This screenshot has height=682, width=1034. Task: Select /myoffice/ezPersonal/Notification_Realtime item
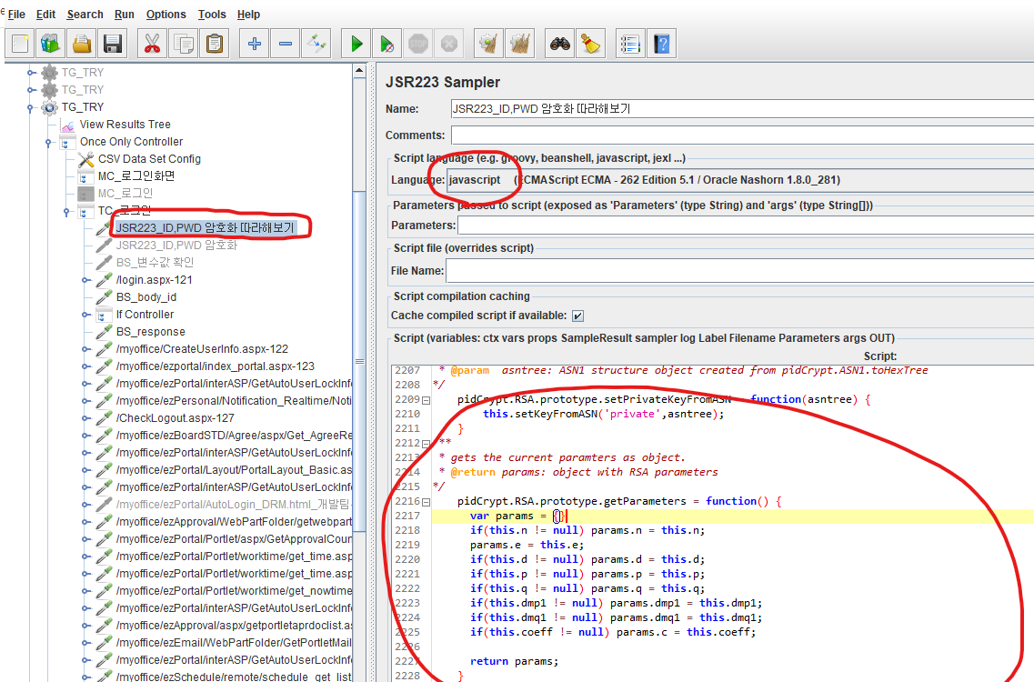[x=234, y=401]
